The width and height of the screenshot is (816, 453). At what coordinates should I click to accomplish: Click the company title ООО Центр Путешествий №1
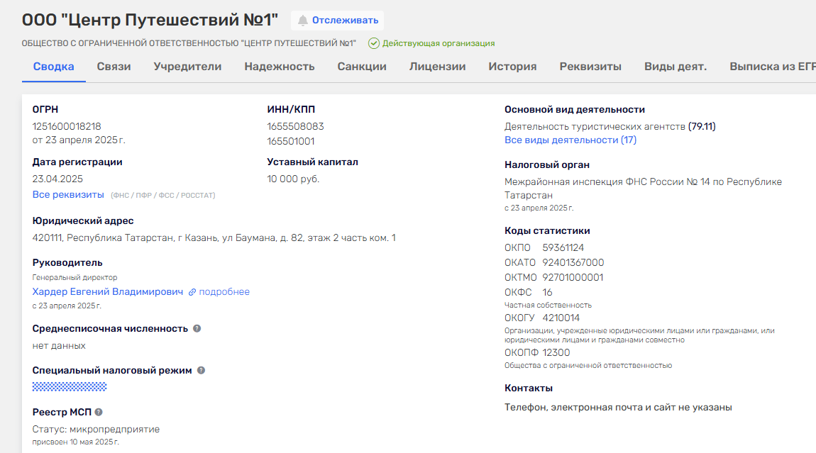point(150,20)
